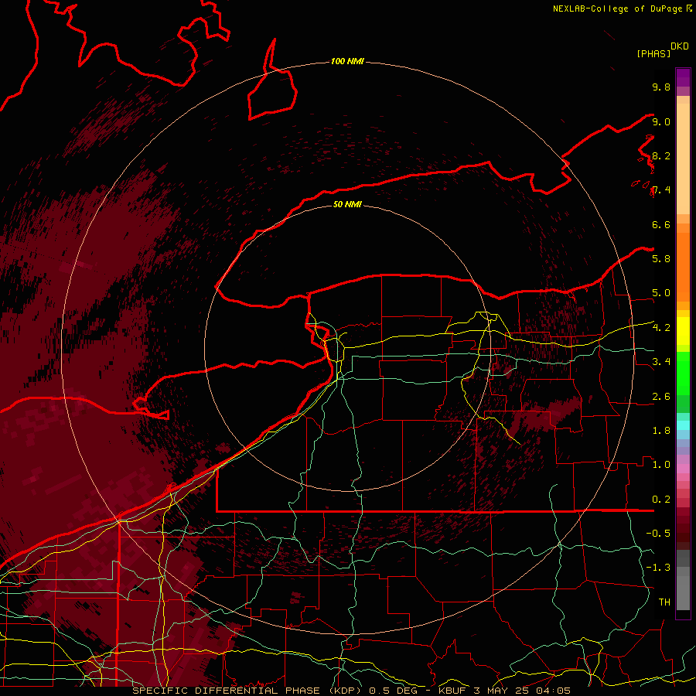The height and width of the screenshot is (696, 696).
Task: Click the yellow segment of color bar
Action: point(683,331)
